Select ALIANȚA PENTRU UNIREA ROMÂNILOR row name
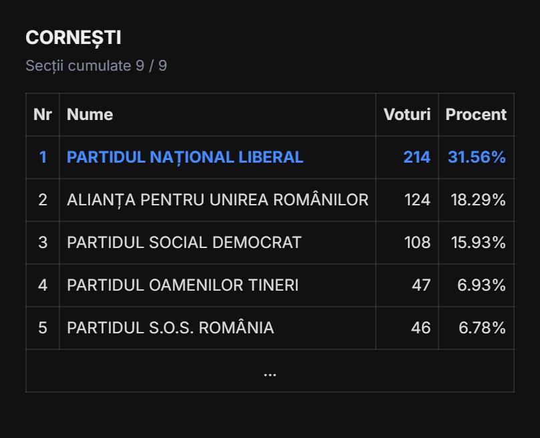This screenshot has width=540, height=438. [218, 200]
